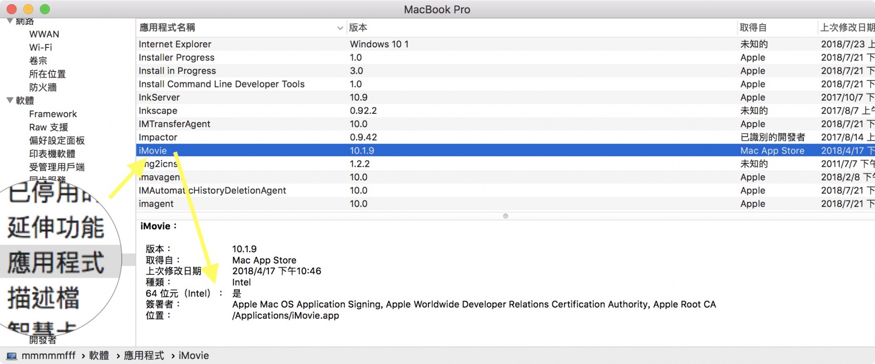Click the 2011/7/7 modified date cell
The width and height of the screenshot is (875, 364).
(x=848, y=164)
